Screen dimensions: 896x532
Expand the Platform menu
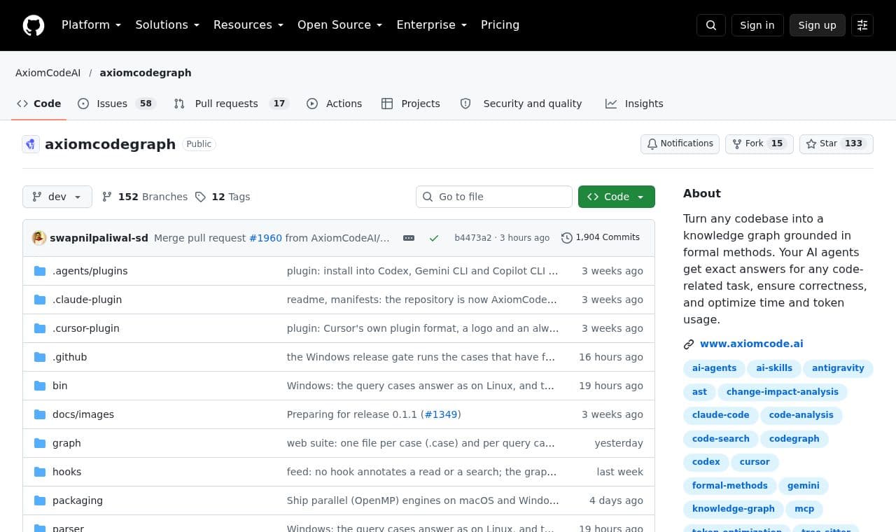92,25
